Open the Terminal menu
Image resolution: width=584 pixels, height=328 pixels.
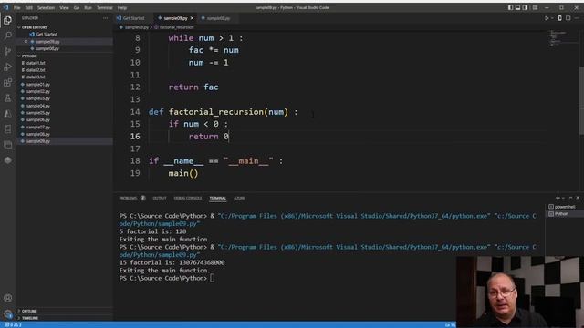click(105, 7)
